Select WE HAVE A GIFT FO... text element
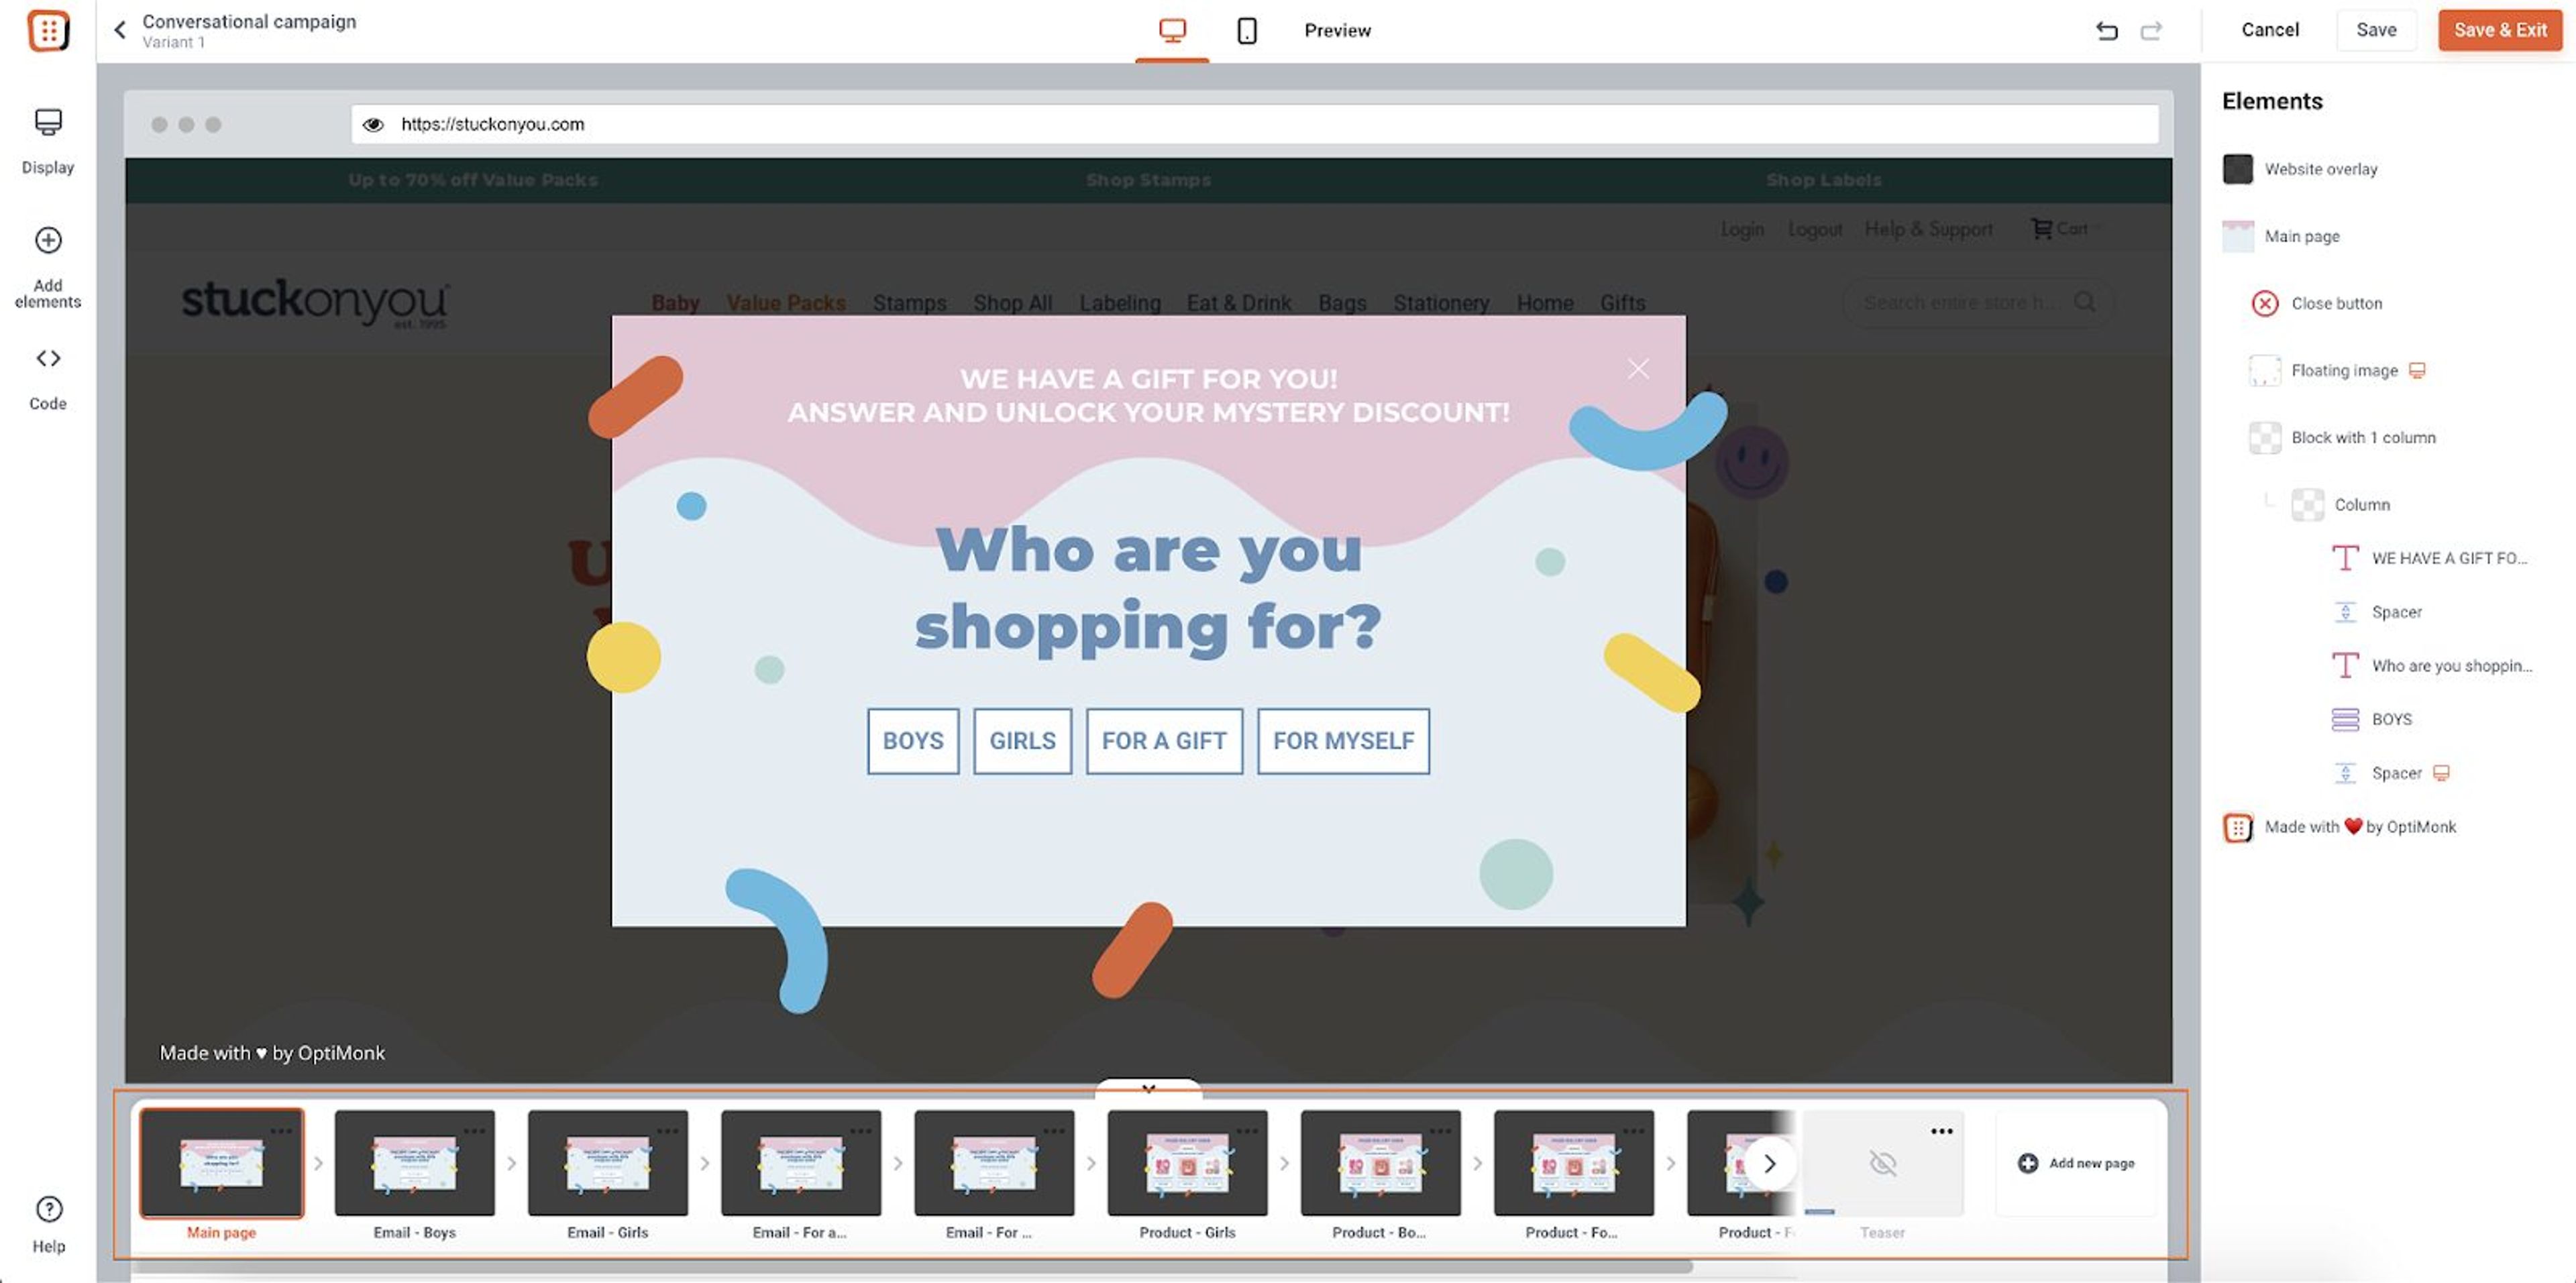The height and width of the screenshot is (1283, 2576). pos(2430,558)
